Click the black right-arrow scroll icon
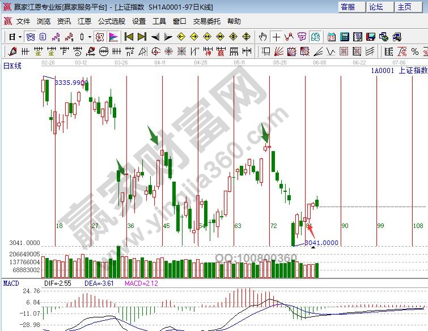 [168, 37]
